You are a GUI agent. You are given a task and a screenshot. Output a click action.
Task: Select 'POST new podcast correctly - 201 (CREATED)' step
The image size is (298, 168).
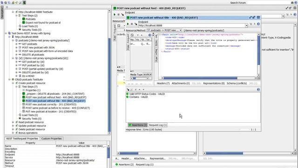(x=51, y=105)
